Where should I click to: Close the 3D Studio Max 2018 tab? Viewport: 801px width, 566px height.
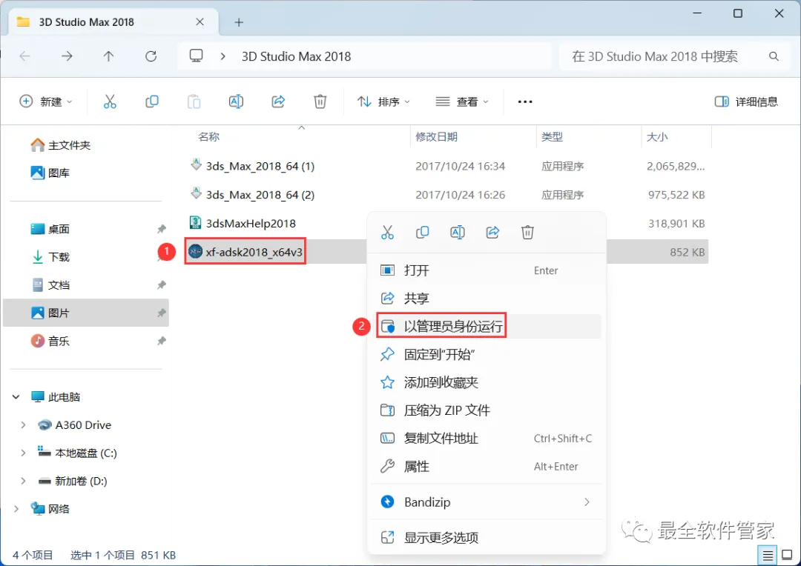(x=200, y=22)
